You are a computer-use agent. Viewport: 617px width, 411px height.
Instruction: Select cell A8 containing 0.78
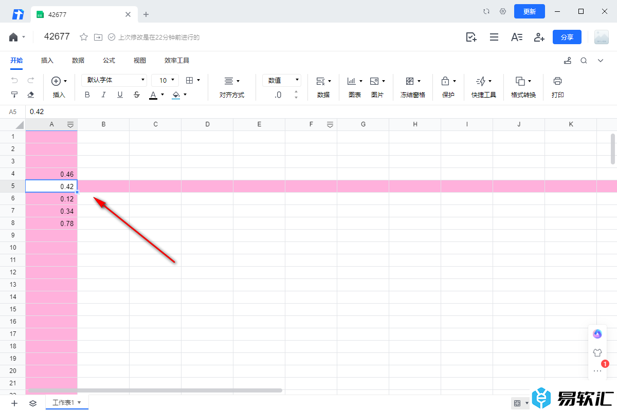(51, 223)
